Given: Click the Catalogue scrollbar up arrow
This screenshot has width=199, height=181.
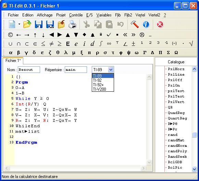Looking at the screenshot, I should (x=194, y=69).
